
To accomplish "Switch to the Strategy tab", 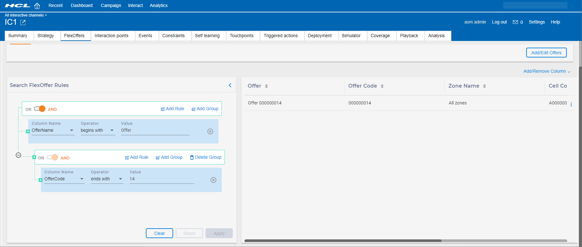I will (x=46, y=36).
